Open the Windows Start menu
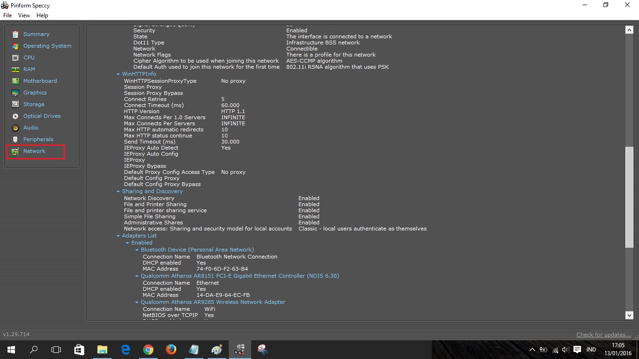Screen dimensions: 639x359 click(11, 349)
